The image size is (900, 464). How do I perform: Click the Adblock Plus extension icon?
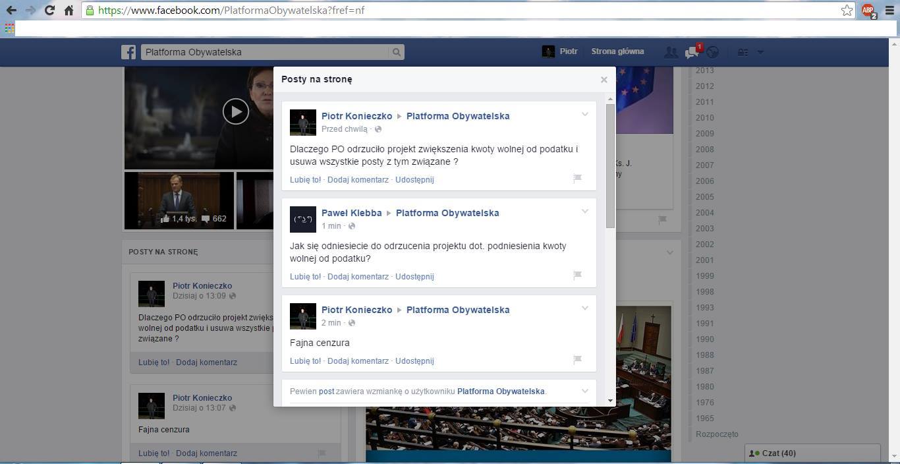[868, 11]
